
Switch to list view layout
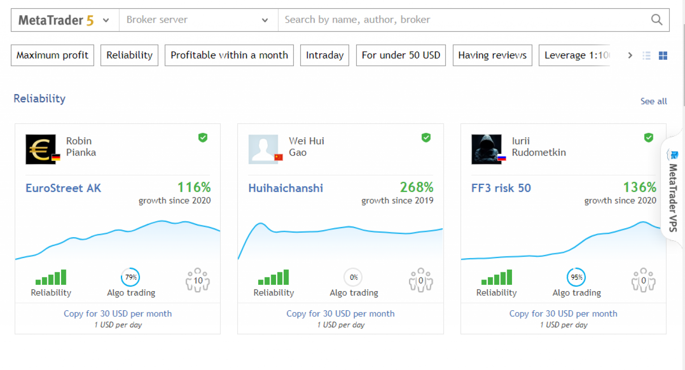tap(646, 55)
